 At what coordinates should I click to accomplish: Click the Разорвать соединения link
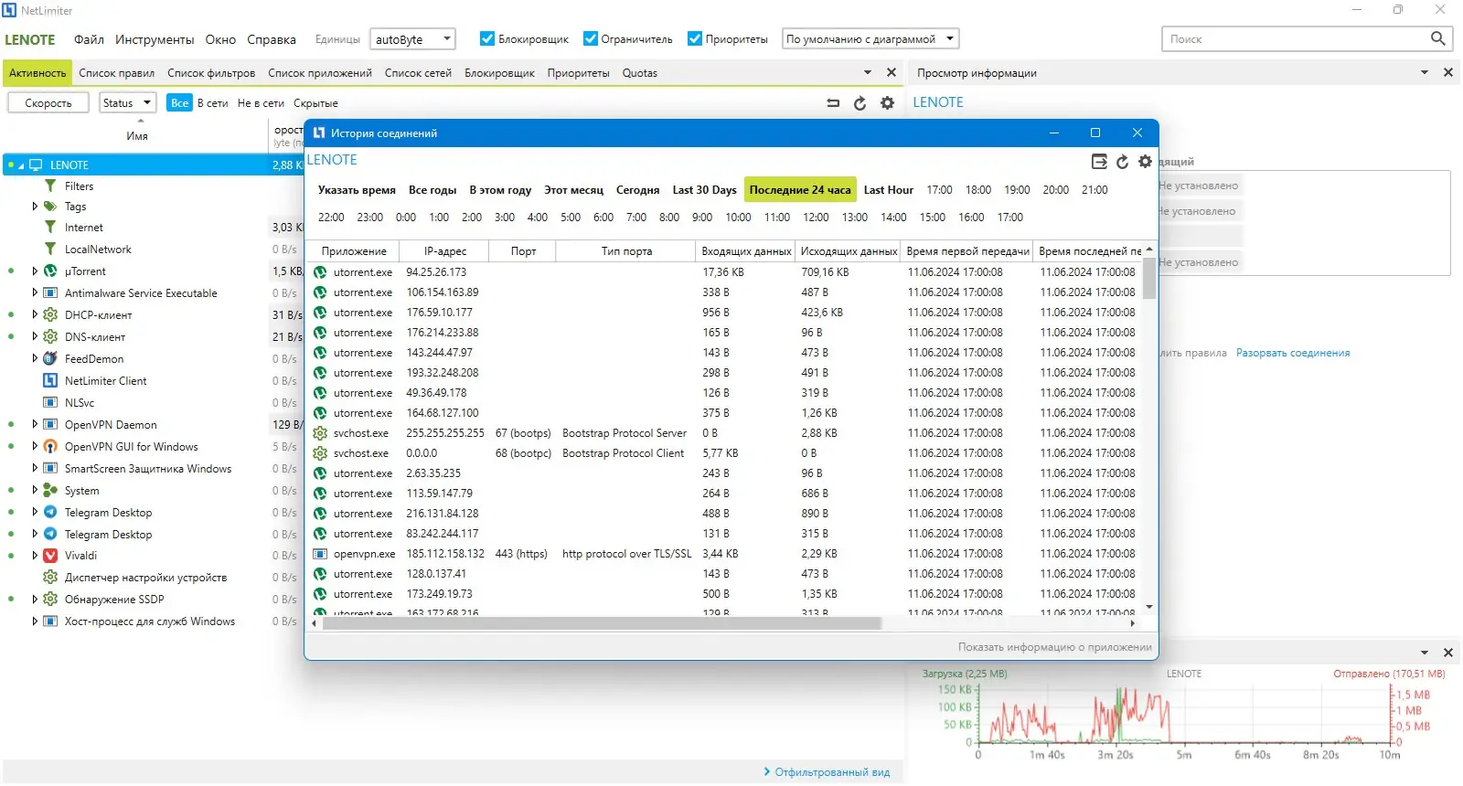click(1292, 353)
